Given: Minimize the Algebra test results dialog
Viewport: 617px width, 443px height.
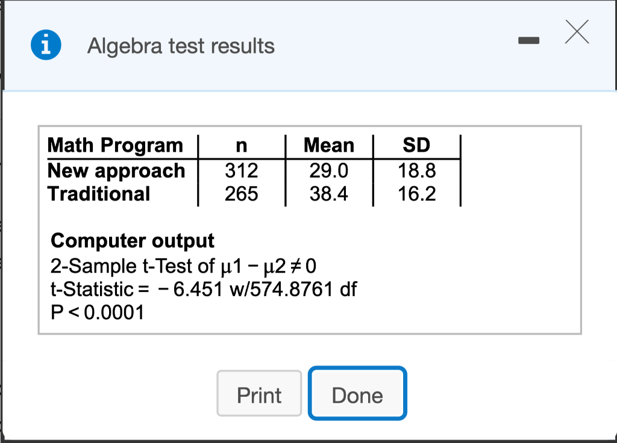Looking at the screenshot, I should tap(528, 41).
